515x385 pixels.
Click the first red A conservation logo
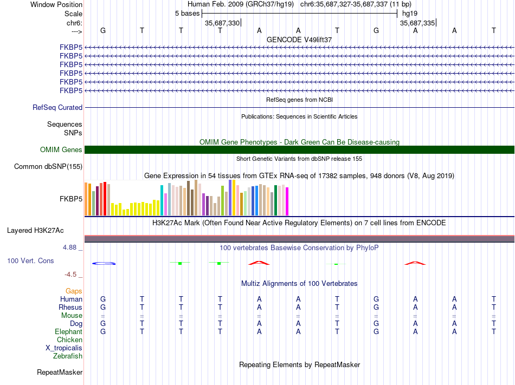[x=259, y=263]
